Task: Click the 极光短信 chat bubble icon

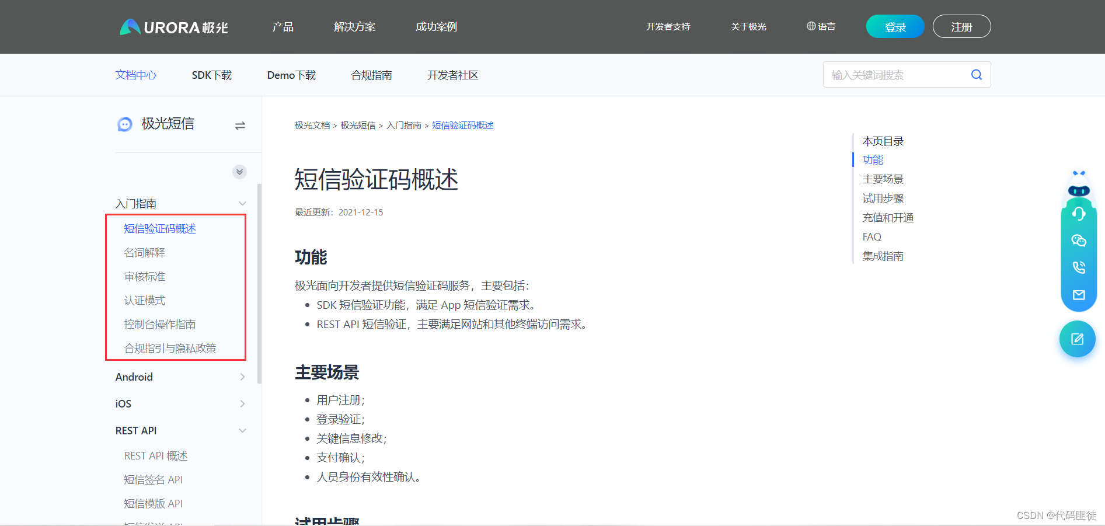Action: [125, 124]
